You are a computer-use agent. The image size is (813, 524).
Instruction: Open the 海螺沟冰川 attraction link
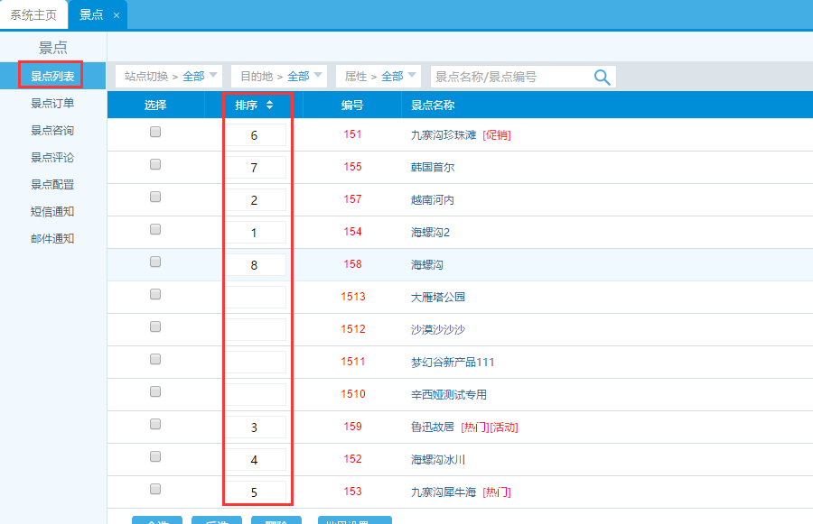click(437, 459)
